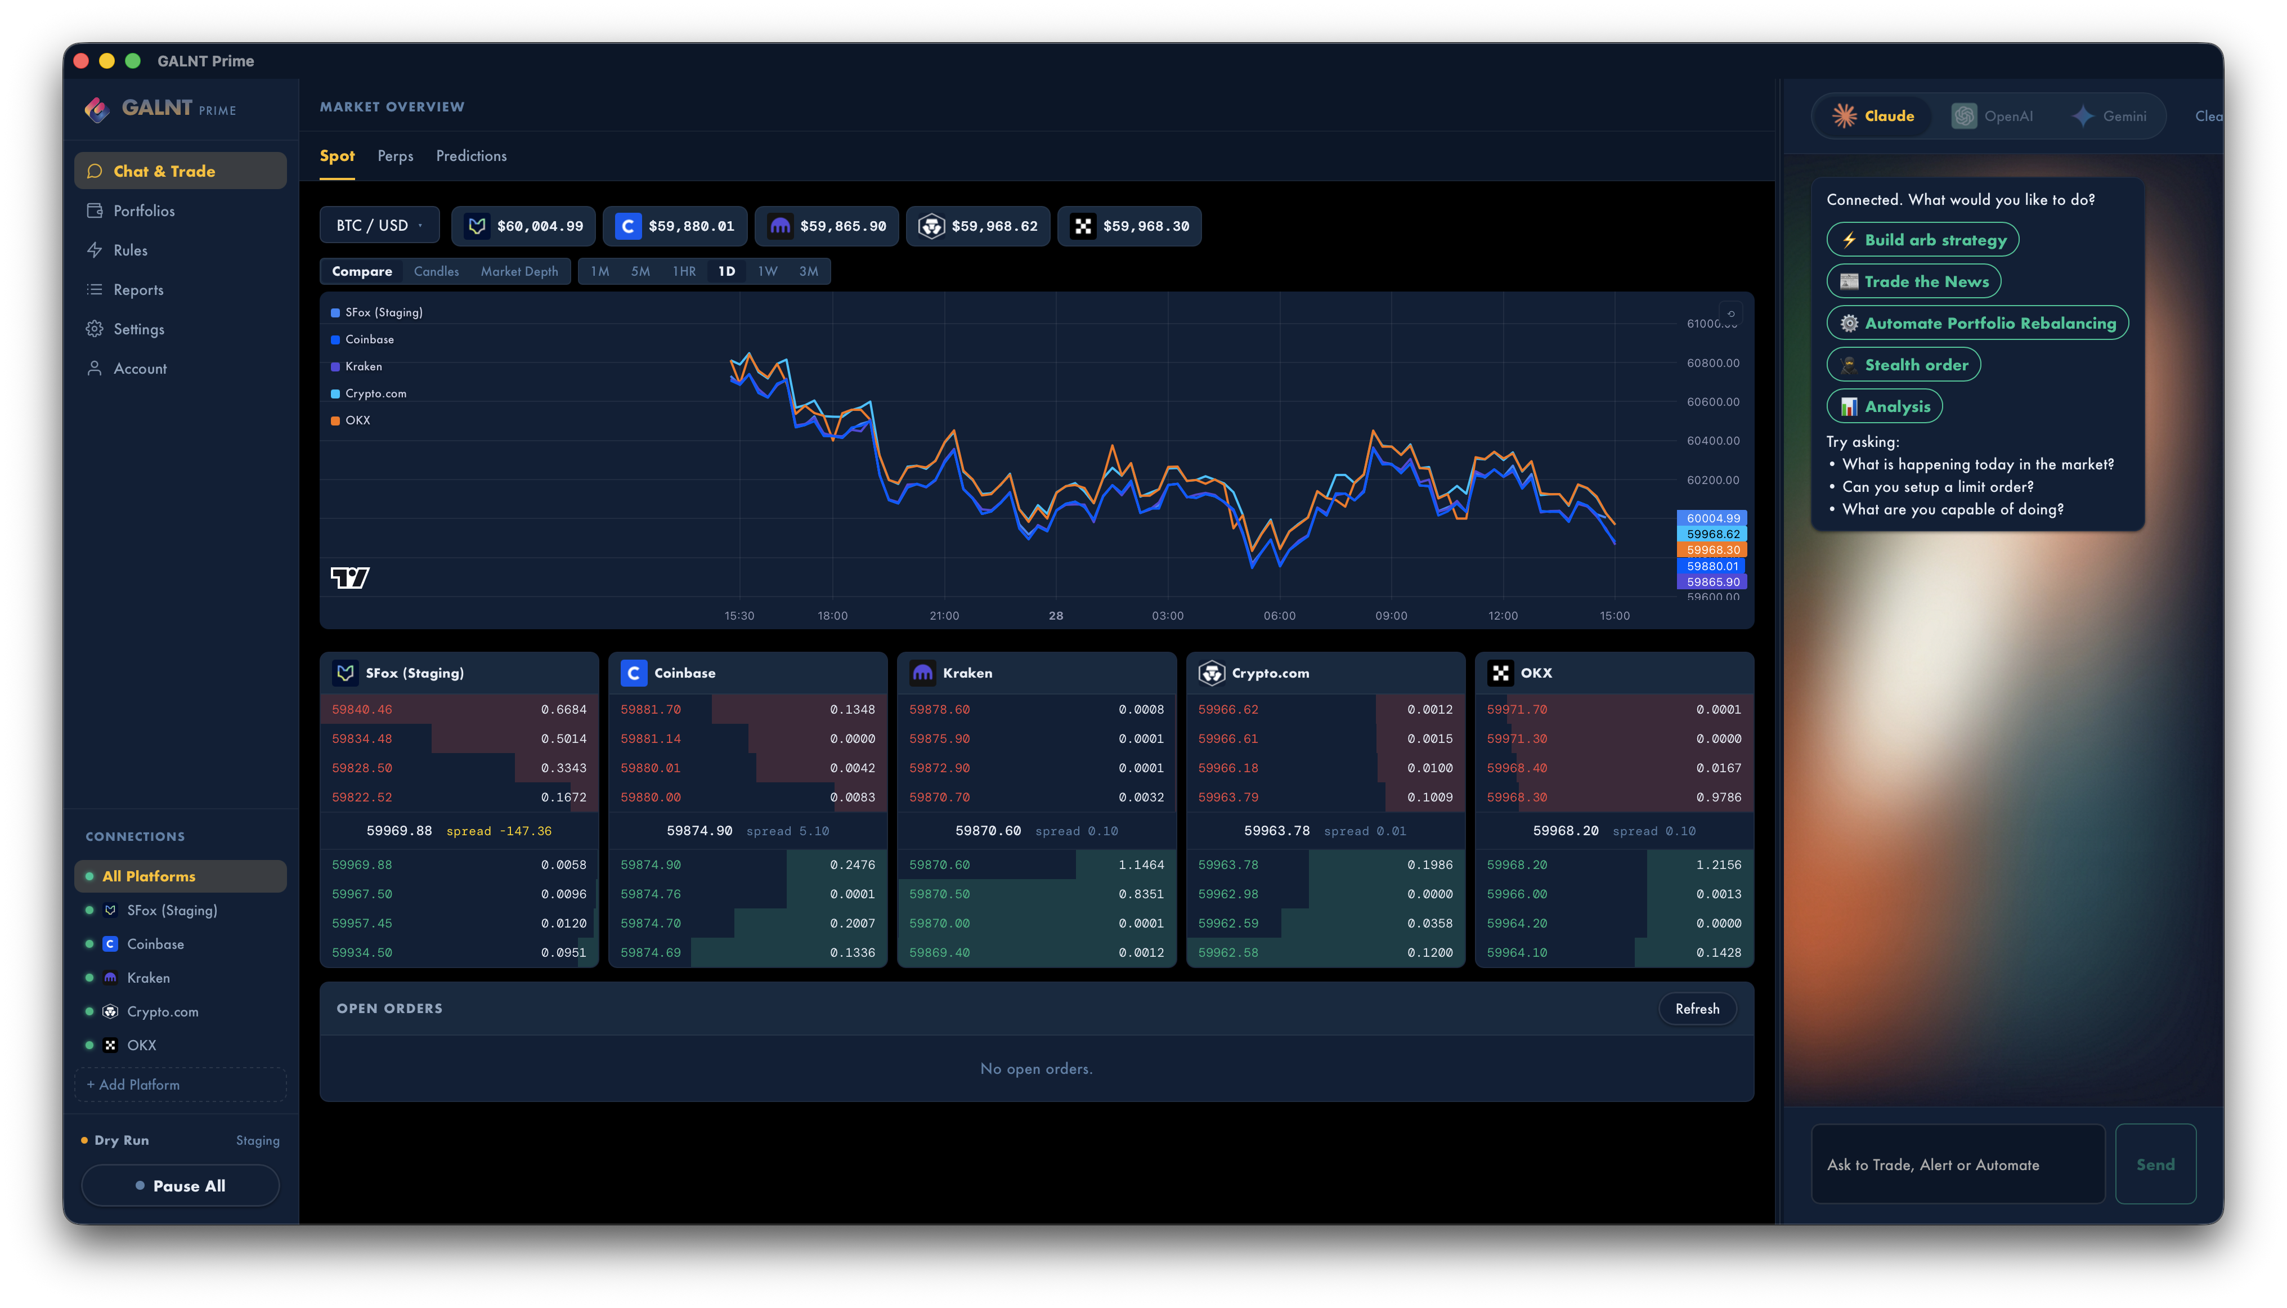Select the Compare chart view
Image resolution: width=2287 pixels, height=1308 pixels.
[362, 271]
